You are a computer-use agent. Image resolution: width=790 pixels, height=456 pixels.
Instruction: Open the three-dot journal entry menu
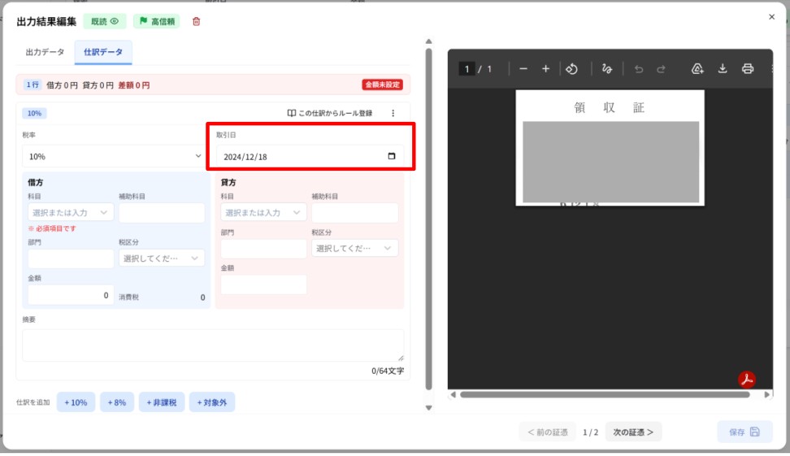point(393,113)
